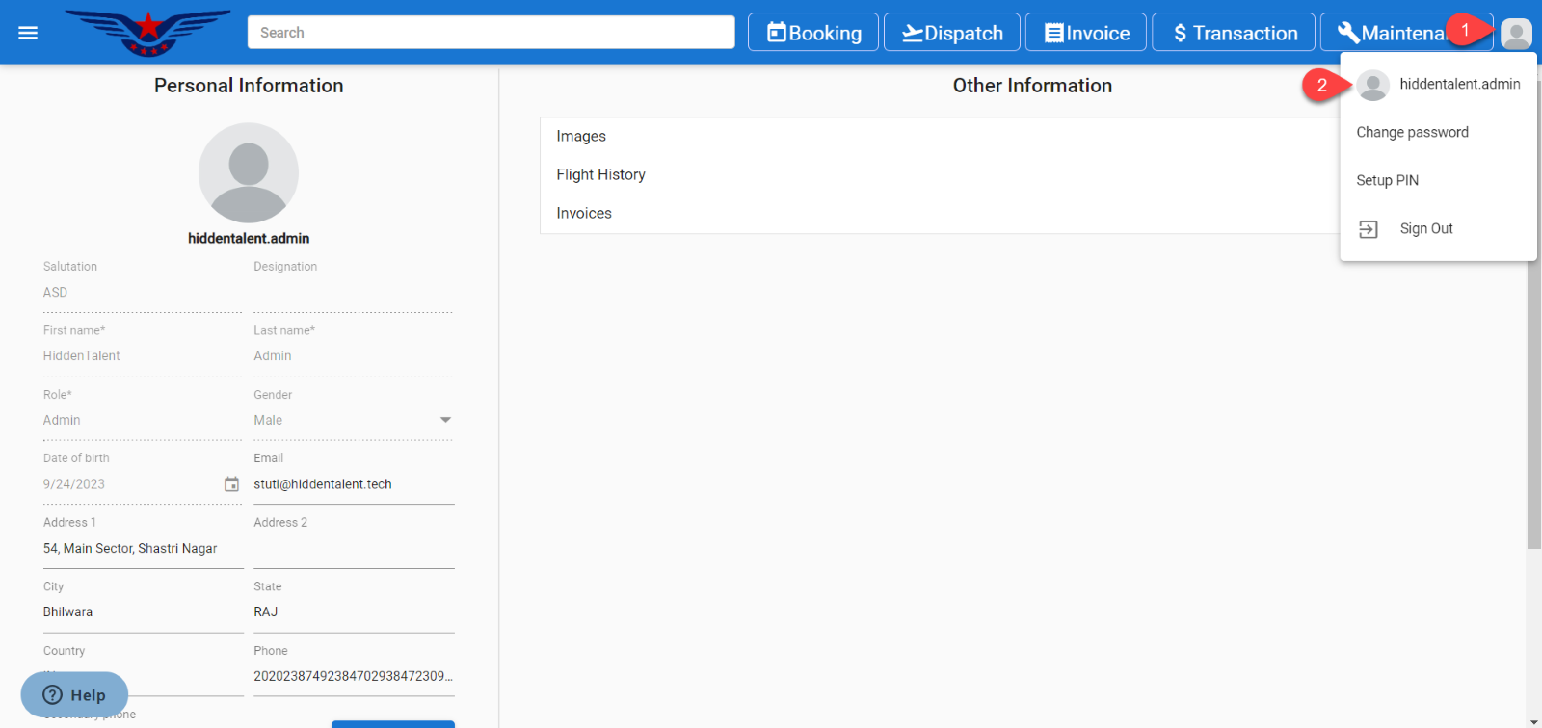1542x728 pixels.
Task: Open the hamburger navigation menu
Action: (28, 33)
